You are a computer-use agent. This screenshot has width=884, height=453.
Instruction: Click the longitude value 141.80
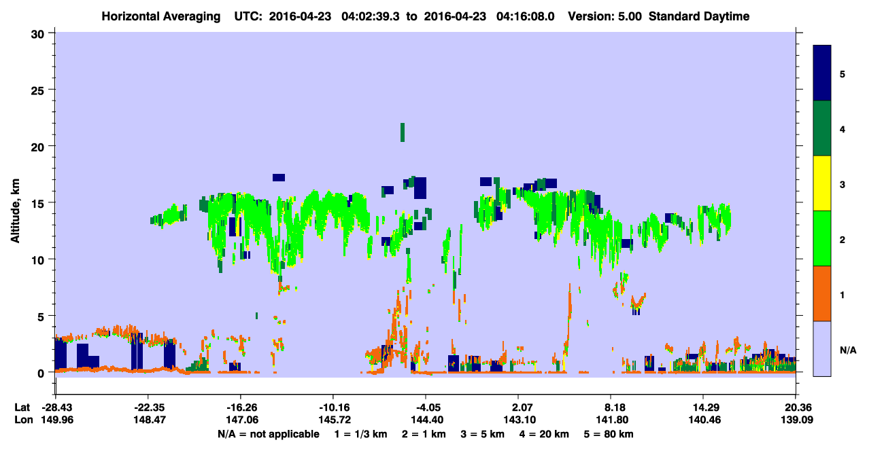[x=611, y=420]
